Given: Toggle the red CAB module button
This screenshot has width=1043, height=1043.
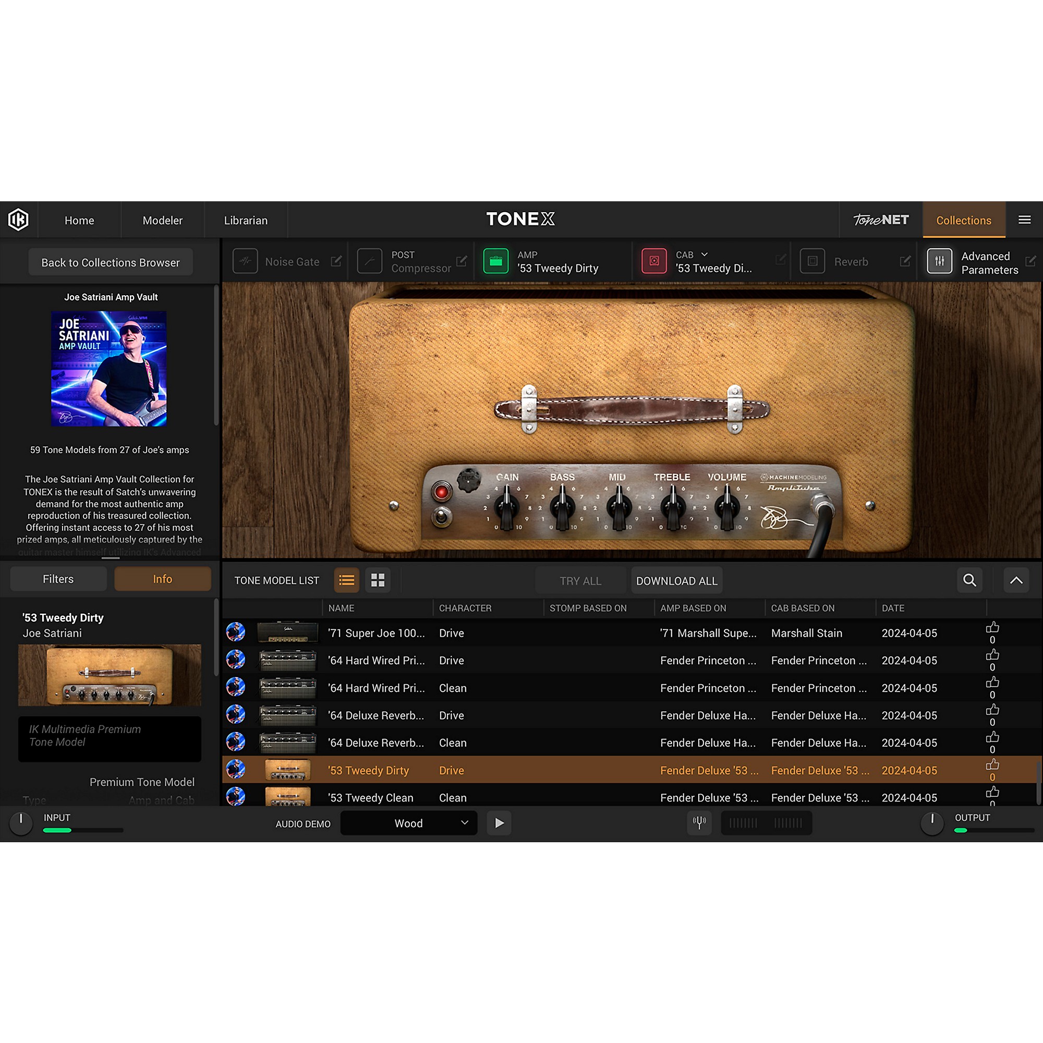Looking at the screenshot, I should [x=654, y=261].
